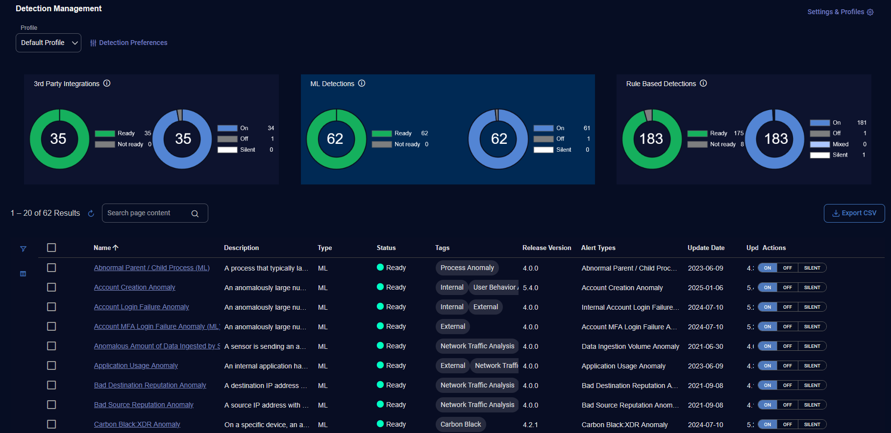Show info for Rule Based Detections
This screenshot has width=891, height=433.
point(703,83)
